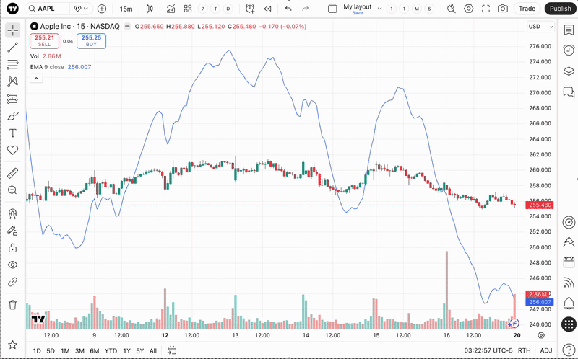Open the patterns drawing tools
The height and width of the screenshot is (359, 578).
[x=12, y=81]
